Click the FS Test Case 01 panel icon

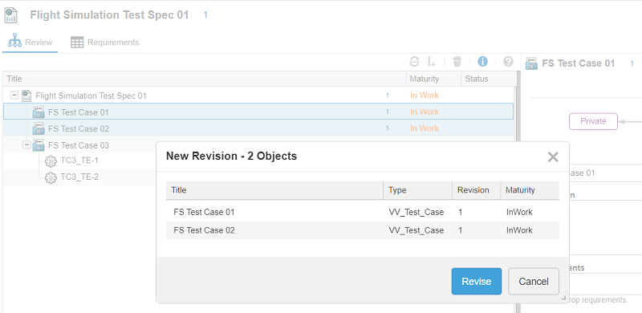pyautogui.click(x=531, y=63)
